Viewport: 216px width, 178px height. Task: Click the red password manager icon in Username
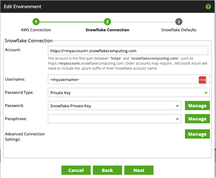pyautogui.click(x=202, y=80)
